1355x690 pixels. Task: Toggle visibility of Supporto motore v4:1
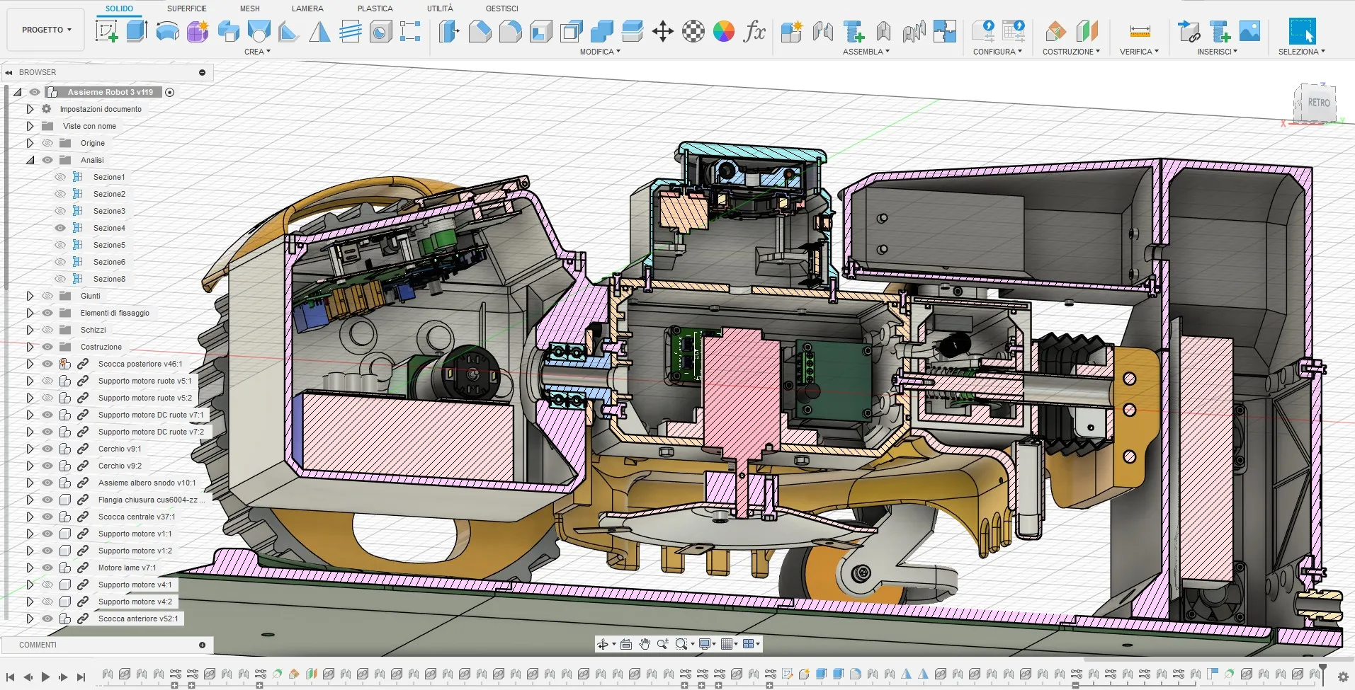coord(47,585)
